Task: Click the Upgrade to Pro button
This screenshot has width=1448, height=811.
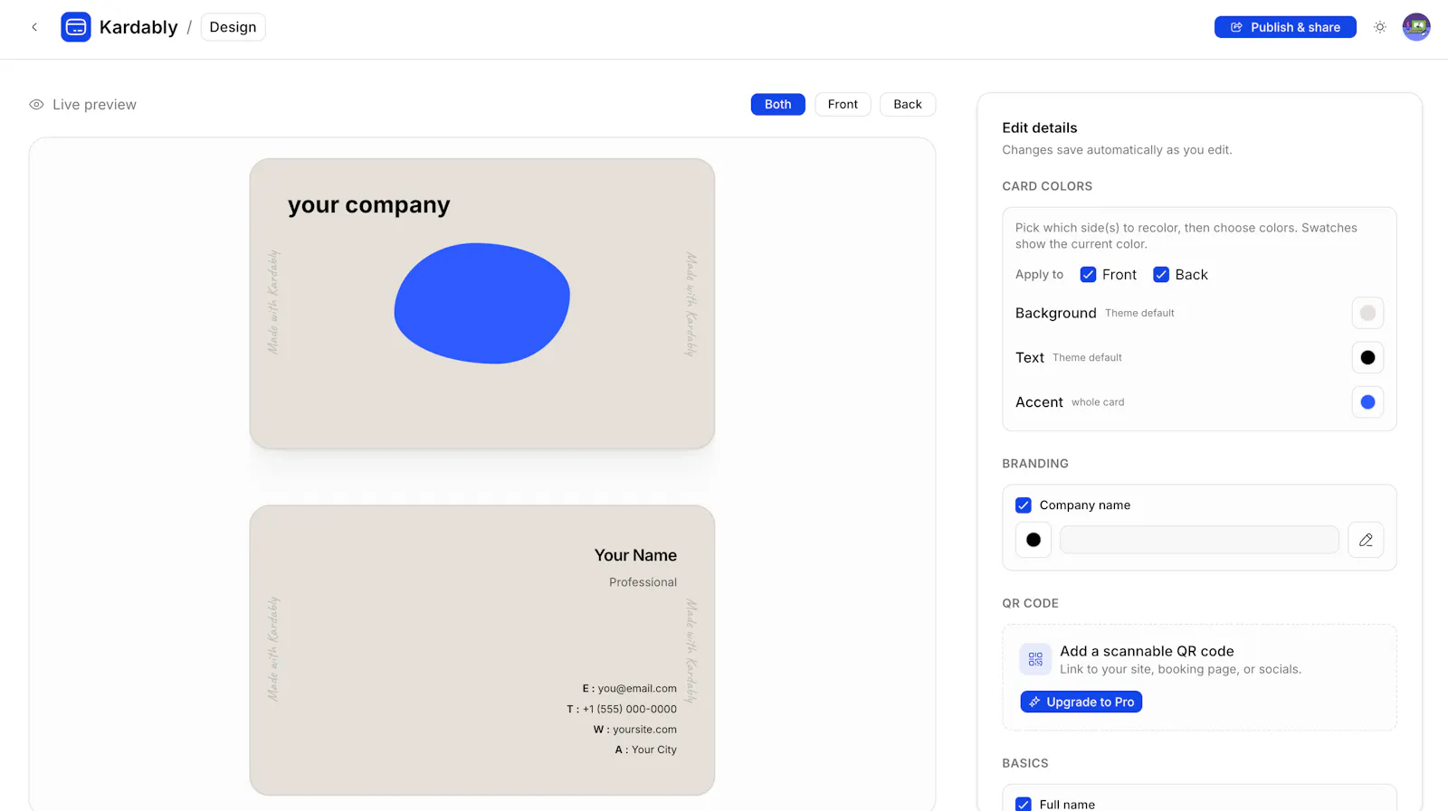Action: click(x=1081, y=702)
